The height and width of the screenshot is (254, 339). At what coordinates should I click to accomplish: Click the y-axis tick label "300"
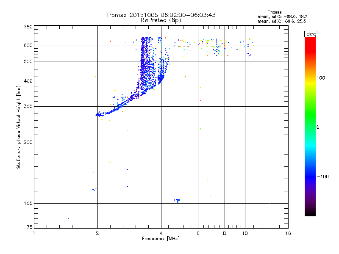[28, 107]
